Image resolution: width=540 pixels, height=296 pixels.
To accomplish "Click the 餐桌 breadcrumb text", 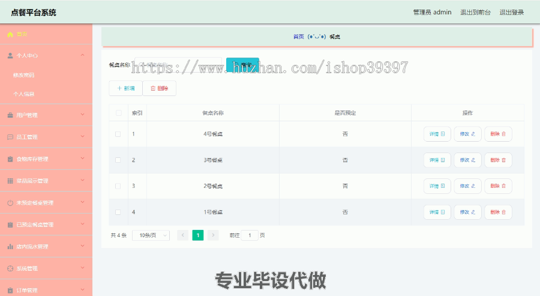I will tap(335, 37).
